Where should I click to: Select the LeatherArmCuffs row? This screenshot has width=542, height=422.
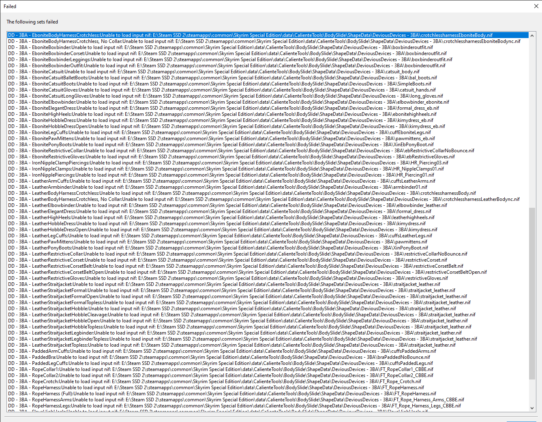(x=268, y=181)
